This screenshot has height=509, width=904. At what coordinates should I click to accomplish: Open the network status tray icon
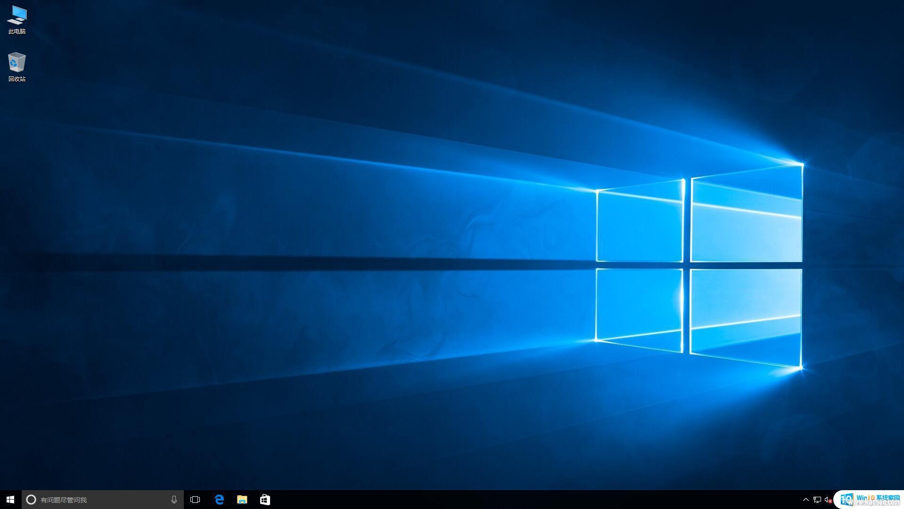[817, 500]
